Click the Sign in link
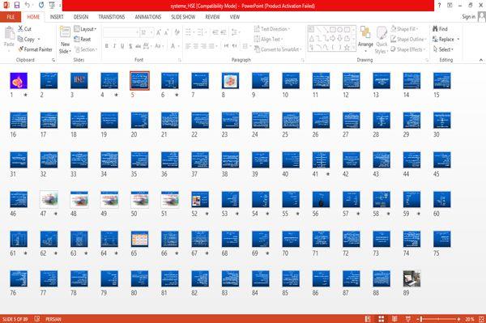This screenshot has width=486, height=323. click(x=468, y=17)
